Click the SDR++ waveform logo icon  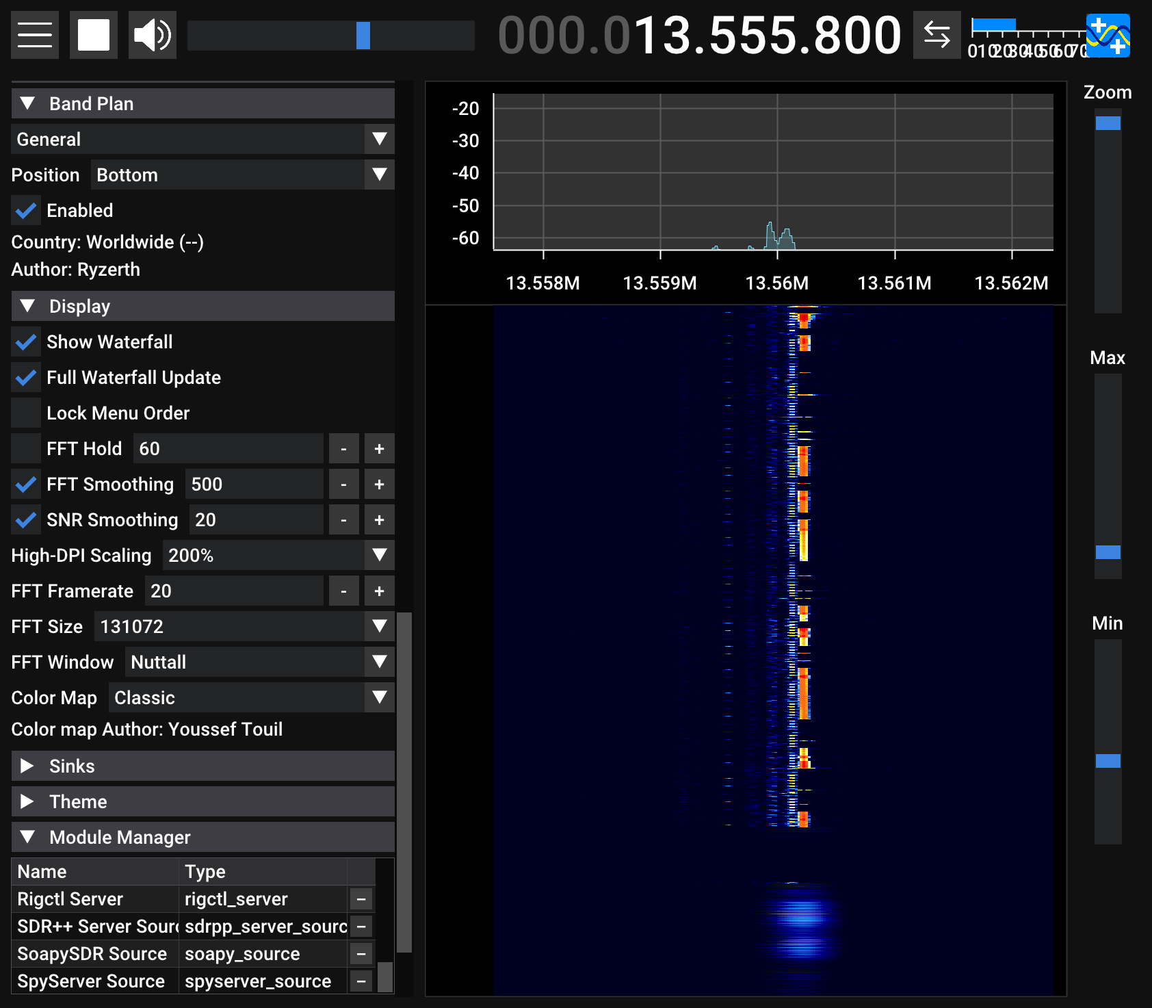point(1108,35)
